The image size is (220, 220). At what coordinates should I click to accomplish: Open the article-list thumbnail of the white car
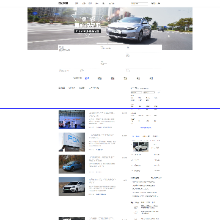coord(71,186)
